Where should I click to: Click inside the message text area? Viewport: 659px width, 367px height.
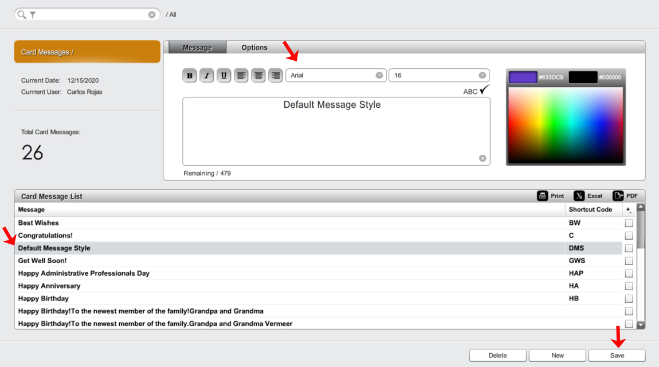tap(336, 131)
